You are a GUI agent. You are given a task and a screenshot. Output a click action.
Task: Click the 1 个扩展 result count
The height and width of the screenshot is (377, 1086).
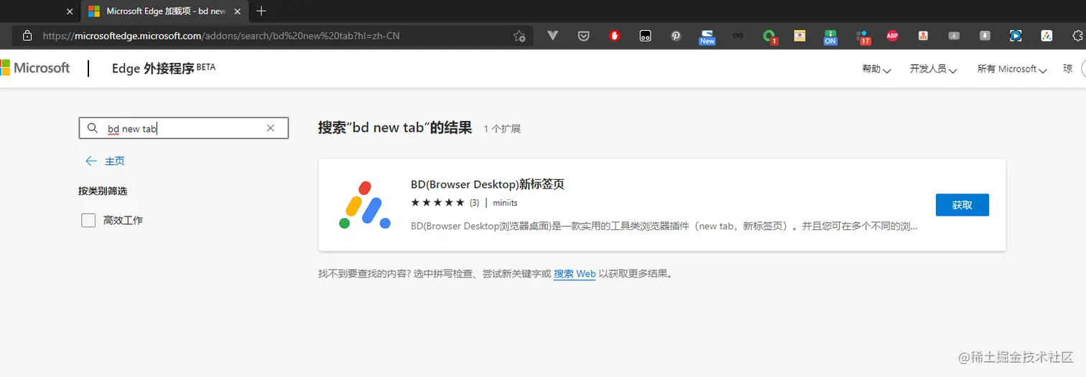pyautogui.click(x=502, y=129)
